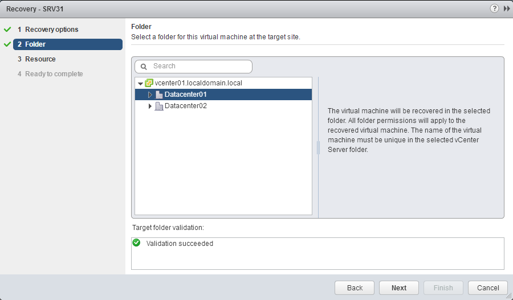Screen dimensions: 513x300
Task: Click the Datacenter02 building icon
Action: click(159, 106)
